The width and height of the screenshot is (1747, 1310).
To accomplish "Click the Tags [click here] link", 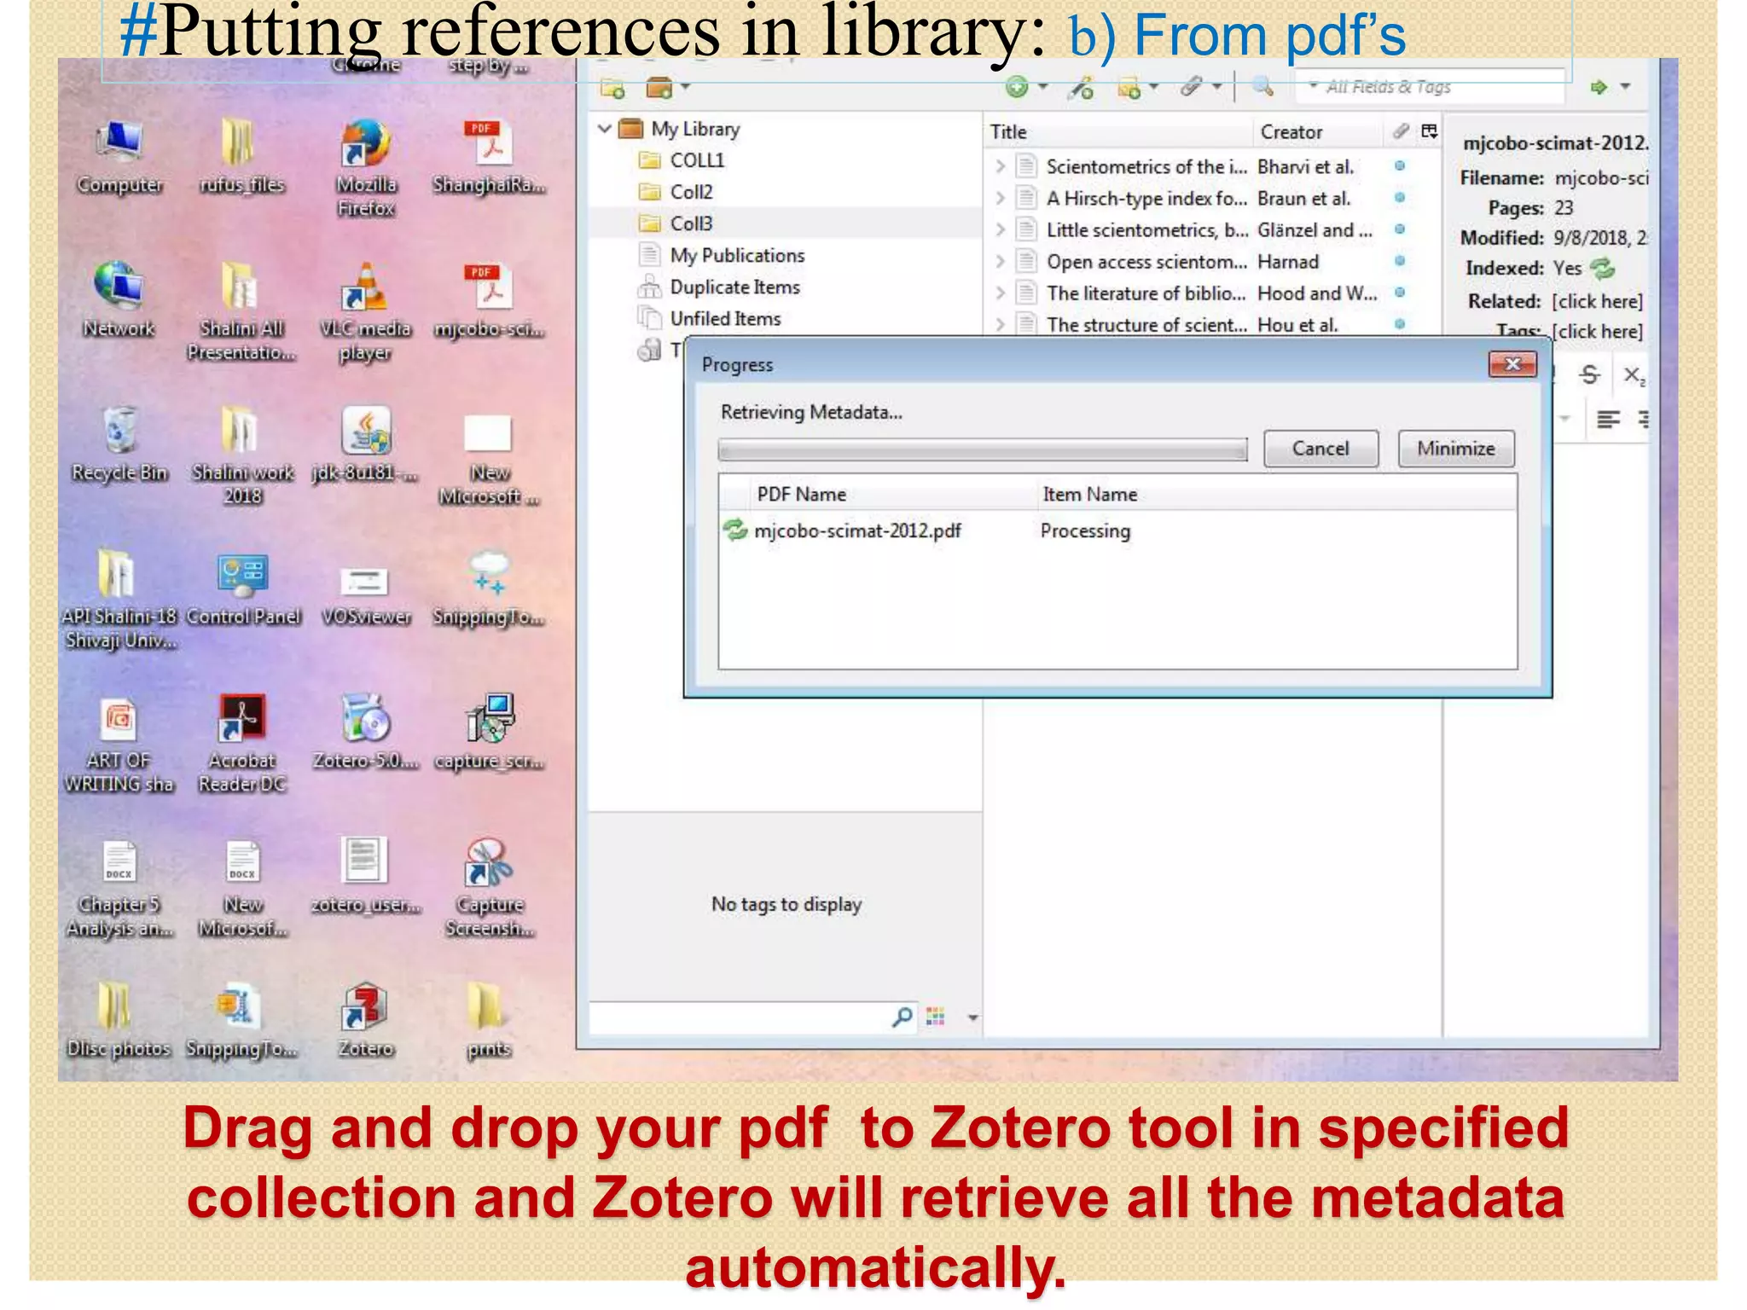I will (1597, 331).
